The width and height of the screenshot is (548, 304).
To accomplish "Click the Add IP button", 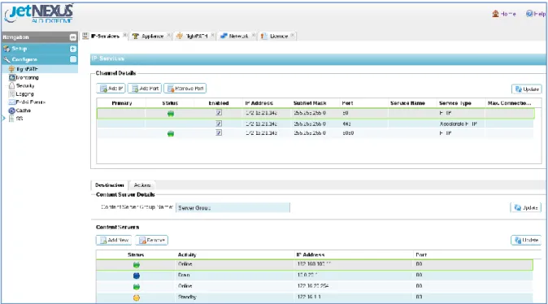I will (x=111, y=89).
